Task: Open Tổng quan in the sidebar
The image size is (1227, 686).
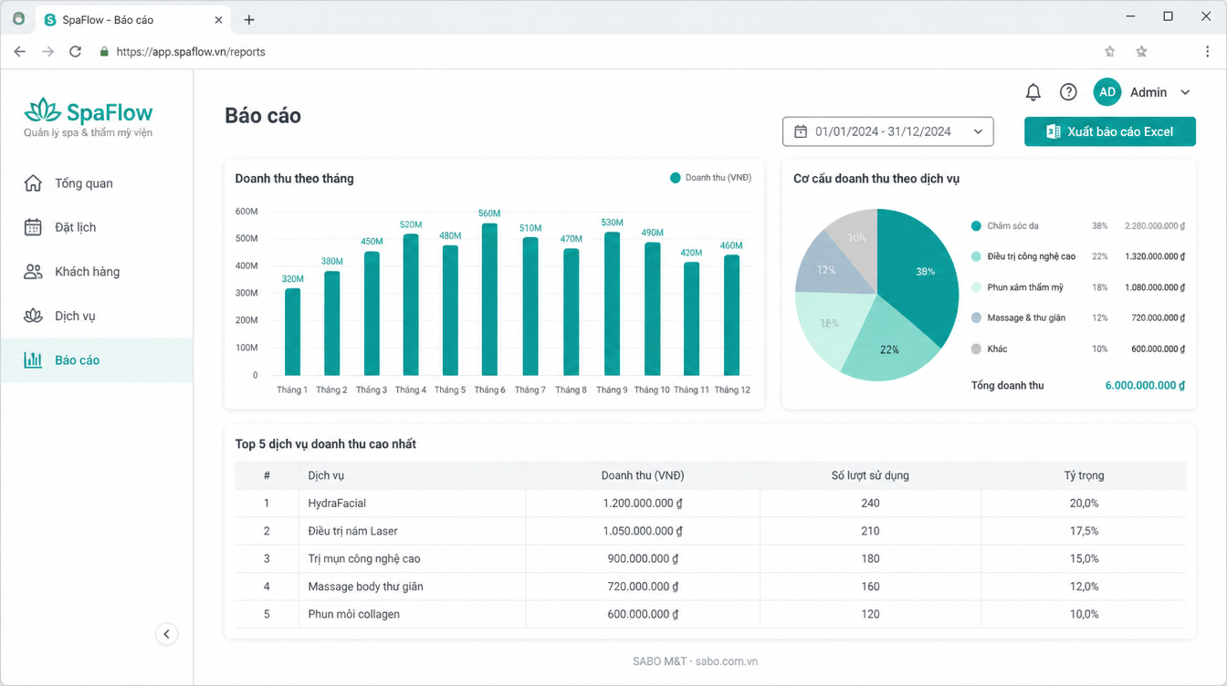Action: pyautogui.click(x=97, y=183)
